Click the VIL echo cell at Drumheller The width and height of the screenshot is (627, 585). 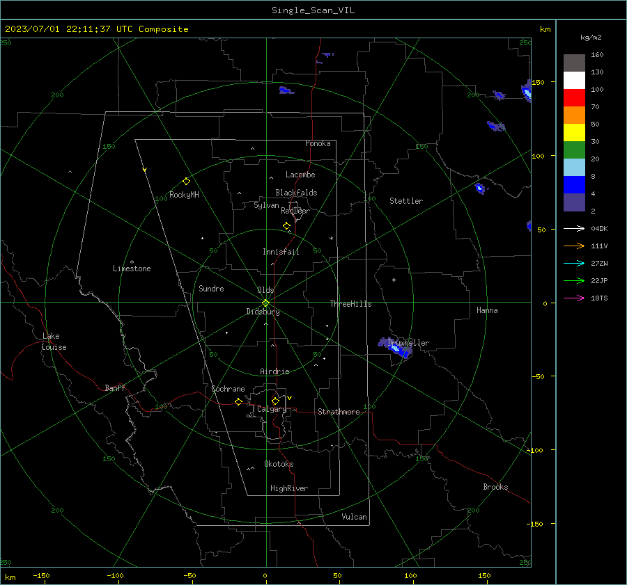(x=396, y=348)
